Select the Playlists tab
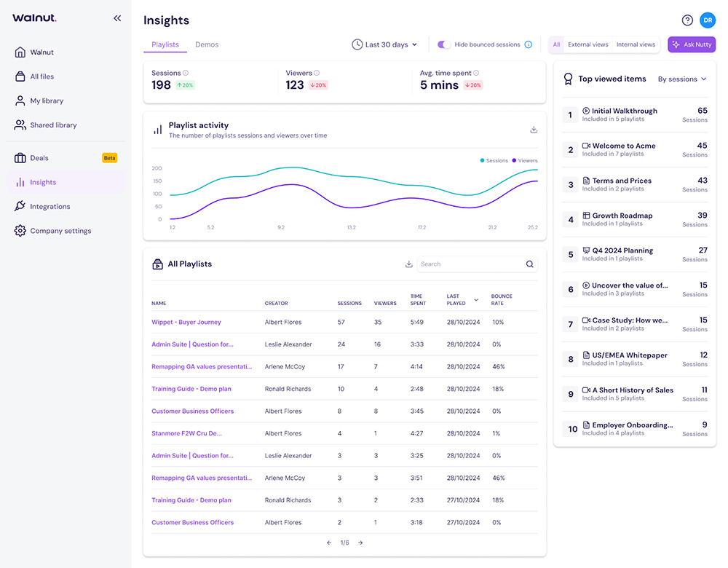 pos(165,44)
